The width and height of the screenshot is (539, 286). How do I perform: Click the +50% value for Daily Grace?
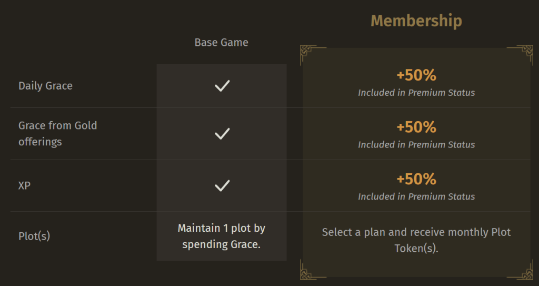(416, 75)
